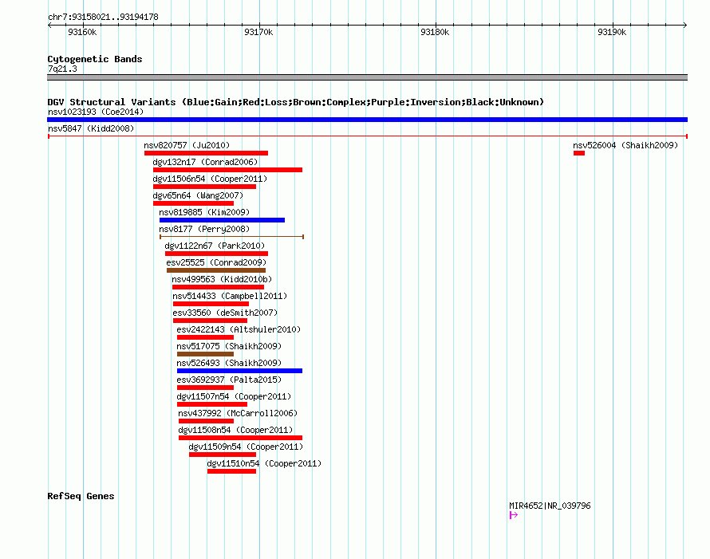
Task: Open esv25525 (Conrad2009) label
Action: 216,262
